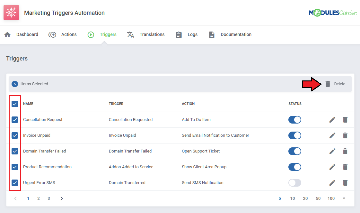Image resolution: width=360 pixels, height=213 pixels.
Task: Click the Dashboard home icon
Action: 7,35
